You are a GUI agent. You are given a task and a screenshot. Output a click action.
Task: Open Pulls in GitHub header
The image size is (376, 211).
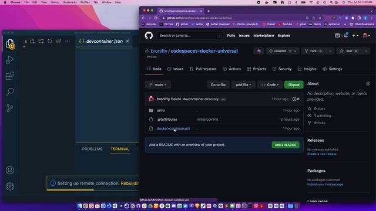tap(231, 36)
